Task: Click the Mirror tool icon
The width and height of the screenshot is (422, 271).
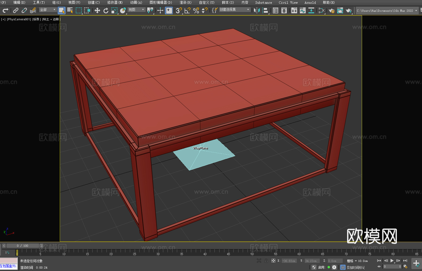Action: point(257,10)
